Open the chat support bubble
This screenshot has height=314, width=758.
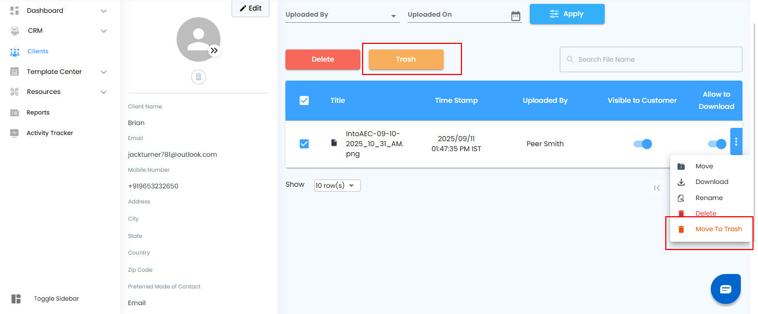coord(726,289)
